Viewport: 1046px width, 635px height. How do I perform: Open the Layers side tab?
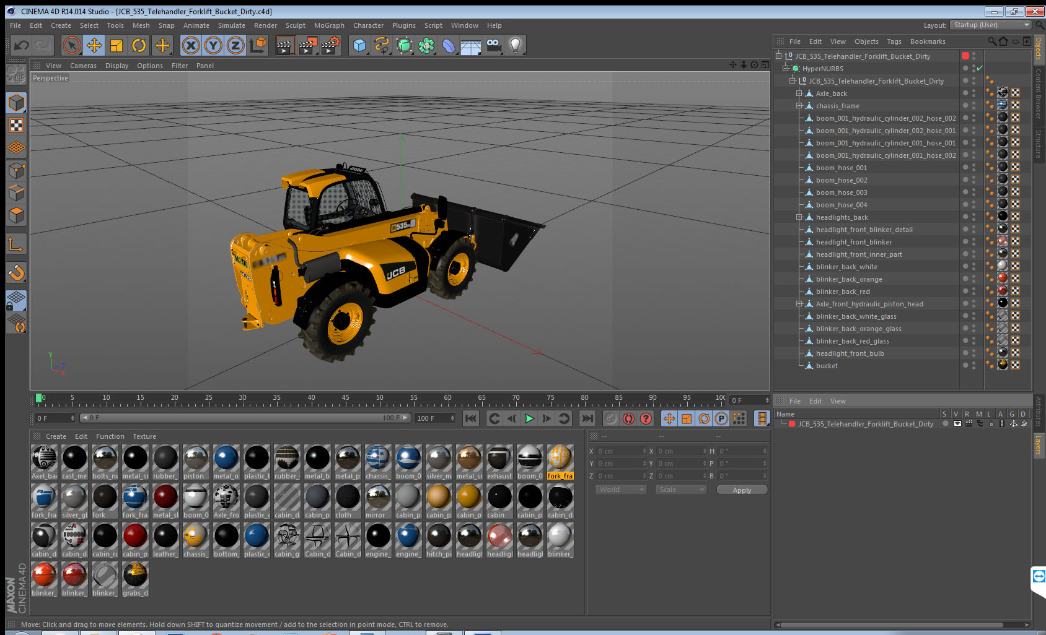1039,444
